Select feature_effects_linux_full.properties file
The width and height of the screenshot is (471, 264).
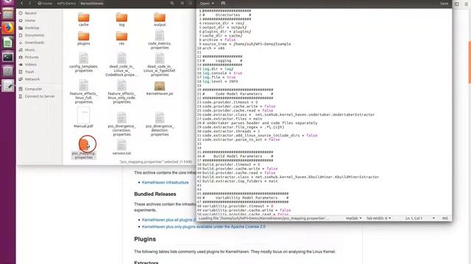(x=83, y=85)
